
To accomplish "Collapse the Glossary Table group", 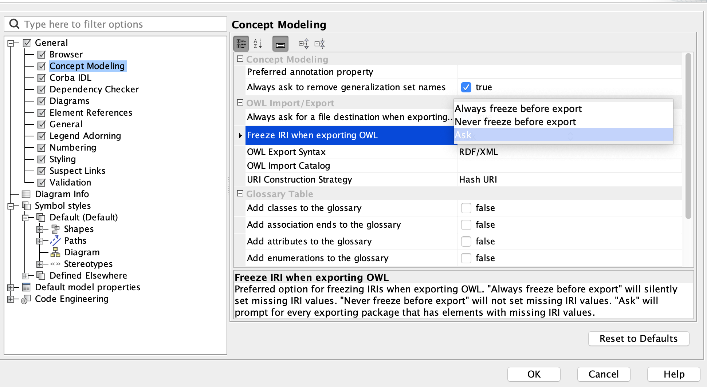I will click(x=240, y=194).
